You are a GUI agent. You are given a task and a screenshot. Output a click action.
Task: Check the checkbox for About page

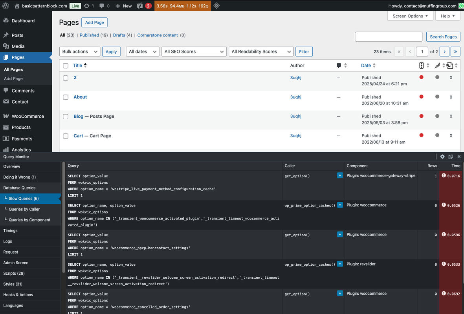click(x=66, y=97)
